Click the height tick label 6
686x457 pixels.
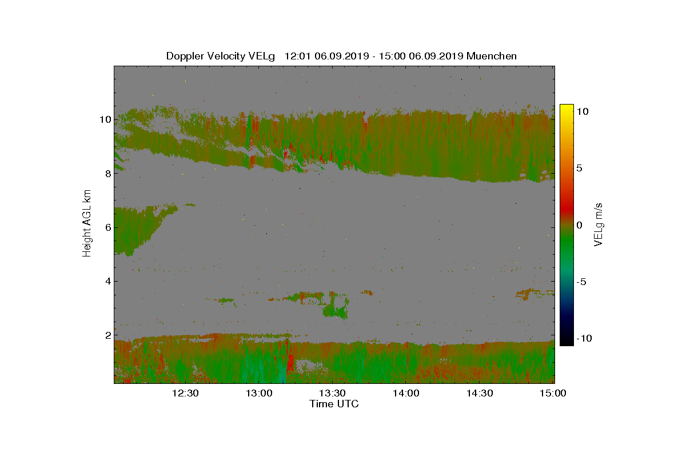107,227
